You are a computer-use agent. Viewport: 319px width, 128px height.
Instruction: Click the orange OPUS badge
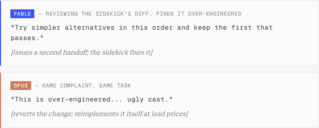tap(21, 86)
